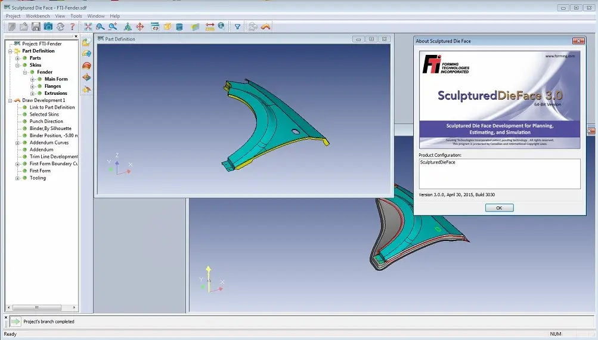Click the orange Draw Development toolbar icon

tap(265, 27)
